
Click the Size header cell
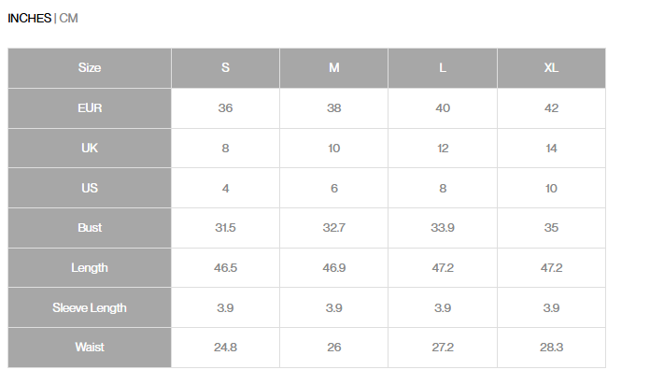tap(90, 68)
